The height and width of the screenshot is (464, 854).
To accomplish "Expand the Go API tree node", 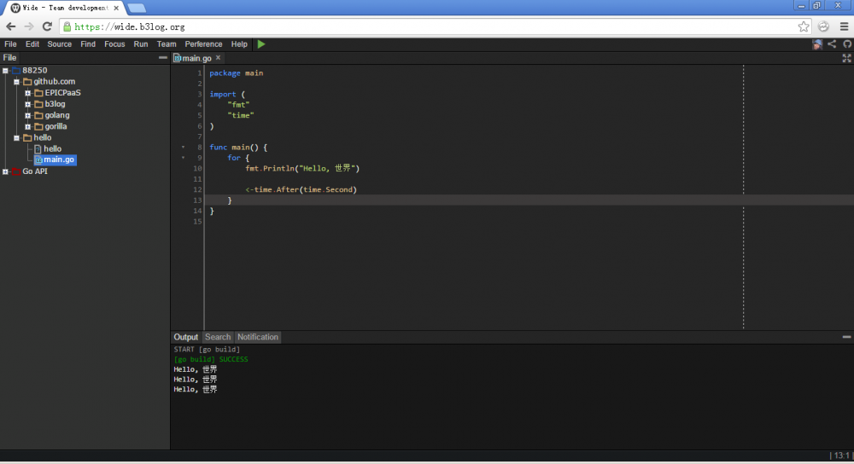I will (x=6, y=171).
